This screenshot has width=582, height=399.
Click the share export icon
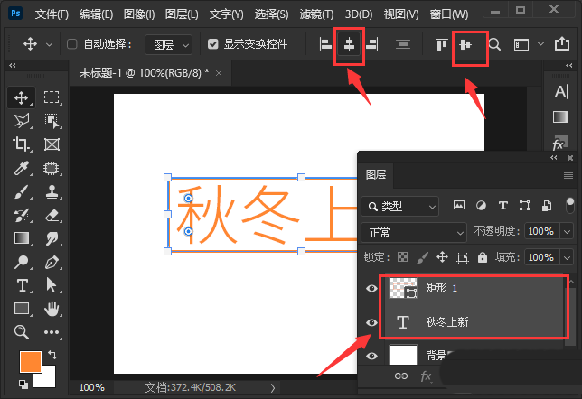562,43
